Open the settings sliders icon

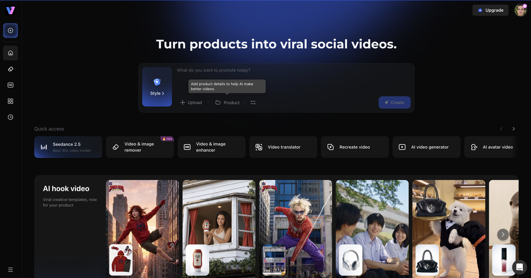coord(253,103)
